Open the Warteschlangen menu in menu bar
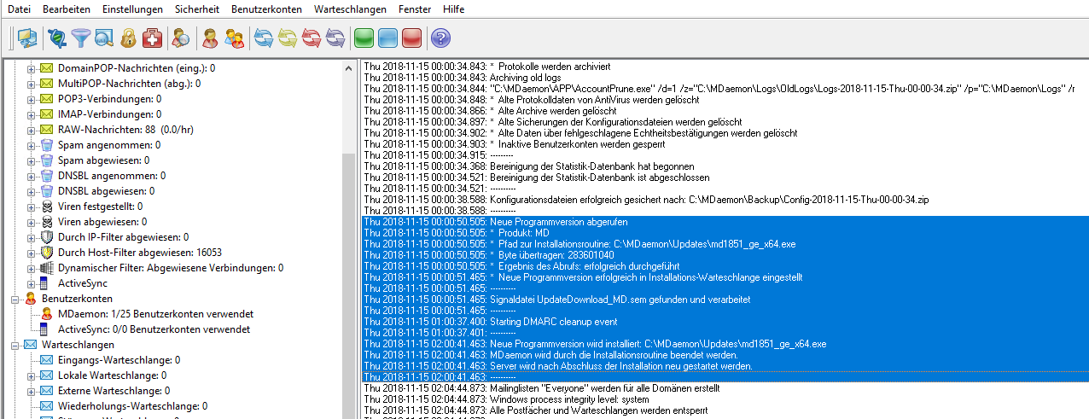The width and height of the screenshot is (1089, 419). [x=350, y=9]
